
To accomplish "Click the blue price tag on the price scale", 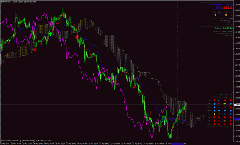I will coord(237,119).
